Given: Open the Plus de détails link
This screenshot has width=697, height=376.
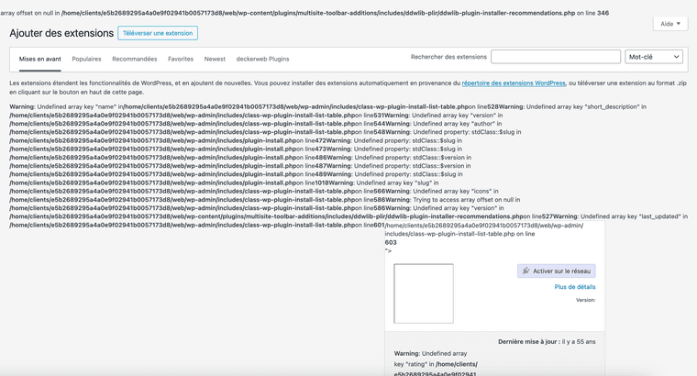Looking at the screenshot, I should click(574, 287).
